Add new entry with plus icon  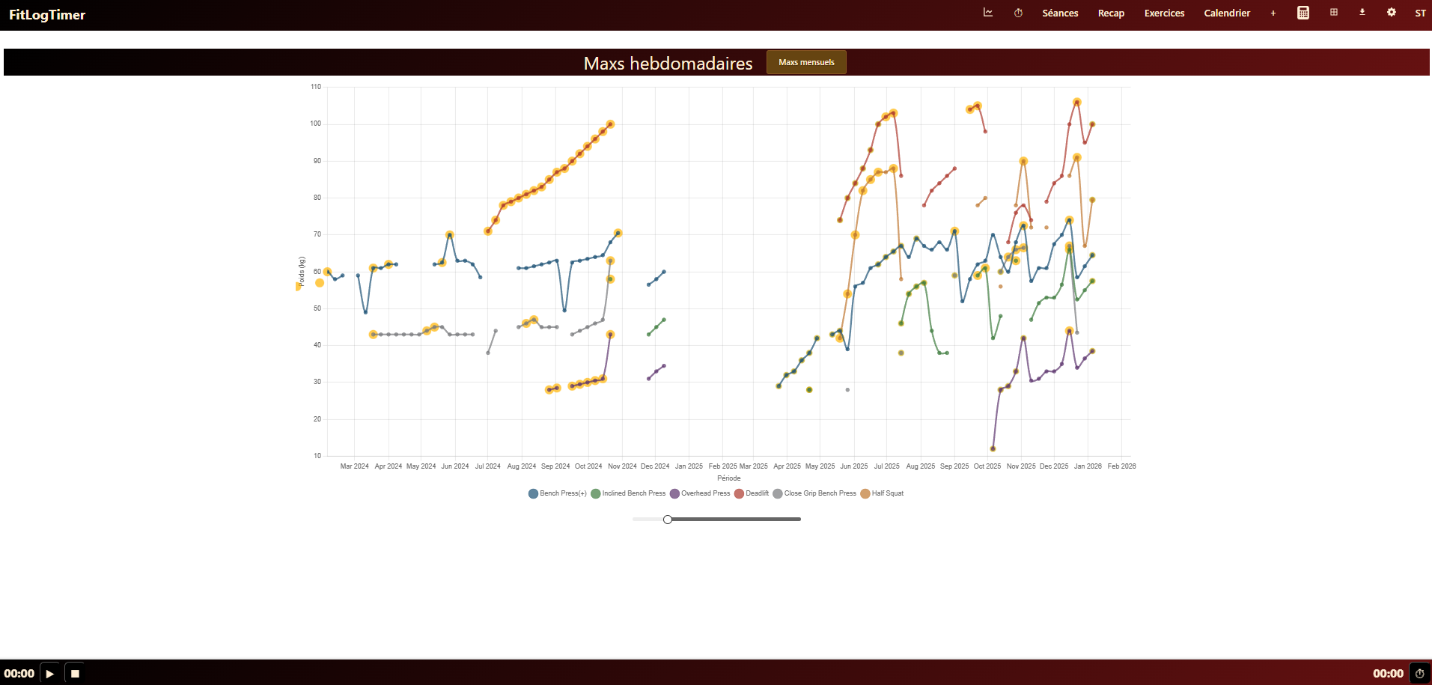(1273, 13)
